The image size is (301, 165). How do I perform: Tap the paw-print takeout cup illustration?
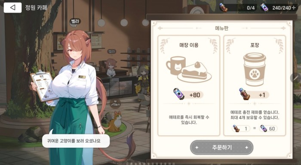(x=255, y=69)
